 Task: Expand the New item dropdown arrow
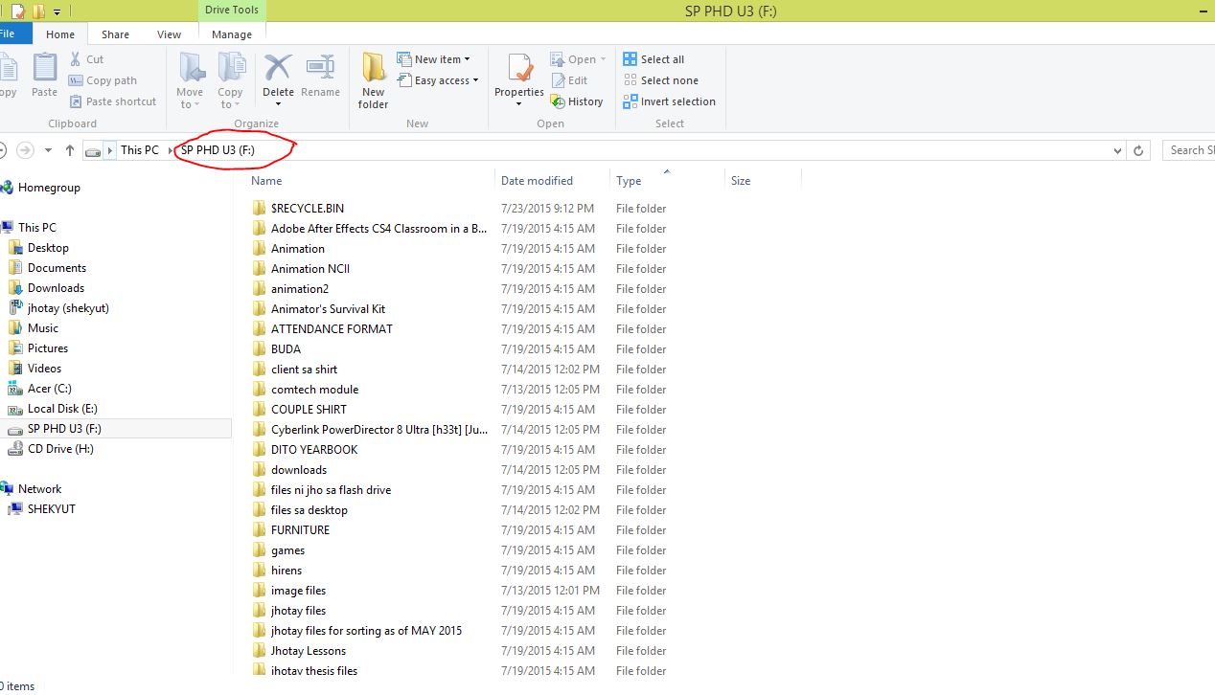(x=469, y=58)
